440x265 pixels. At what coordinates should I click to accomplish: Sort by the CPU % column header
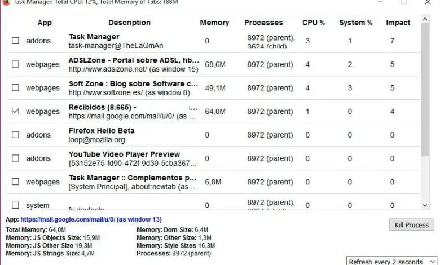pyautogui.click(x=314, y=23)
